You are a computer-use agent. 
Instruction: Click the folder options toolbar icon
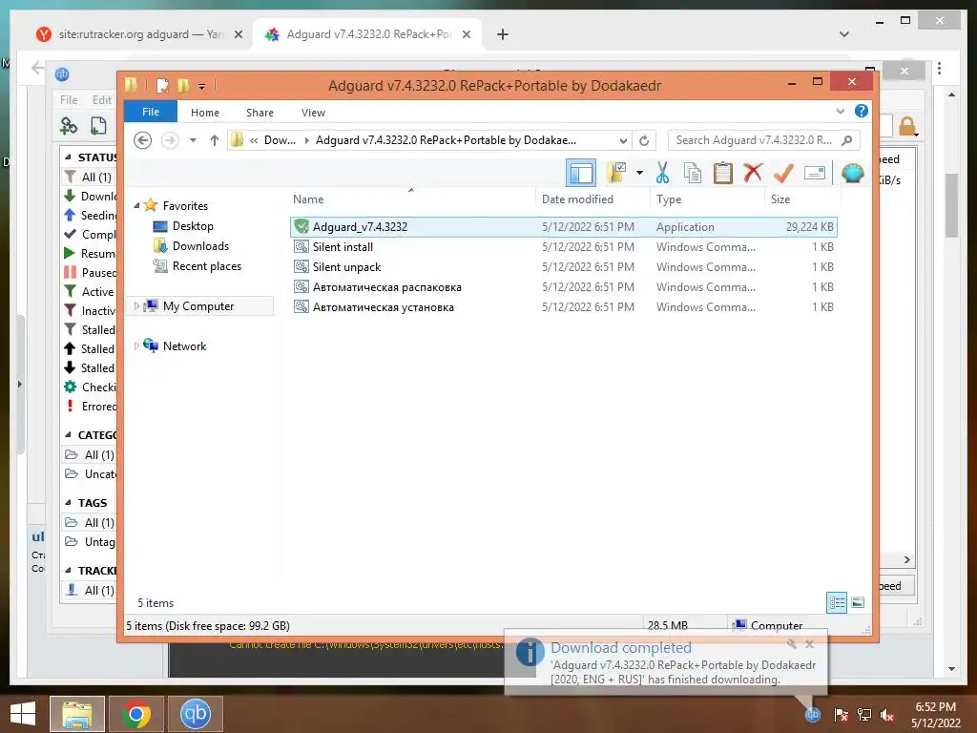click(x=616, y=173)
